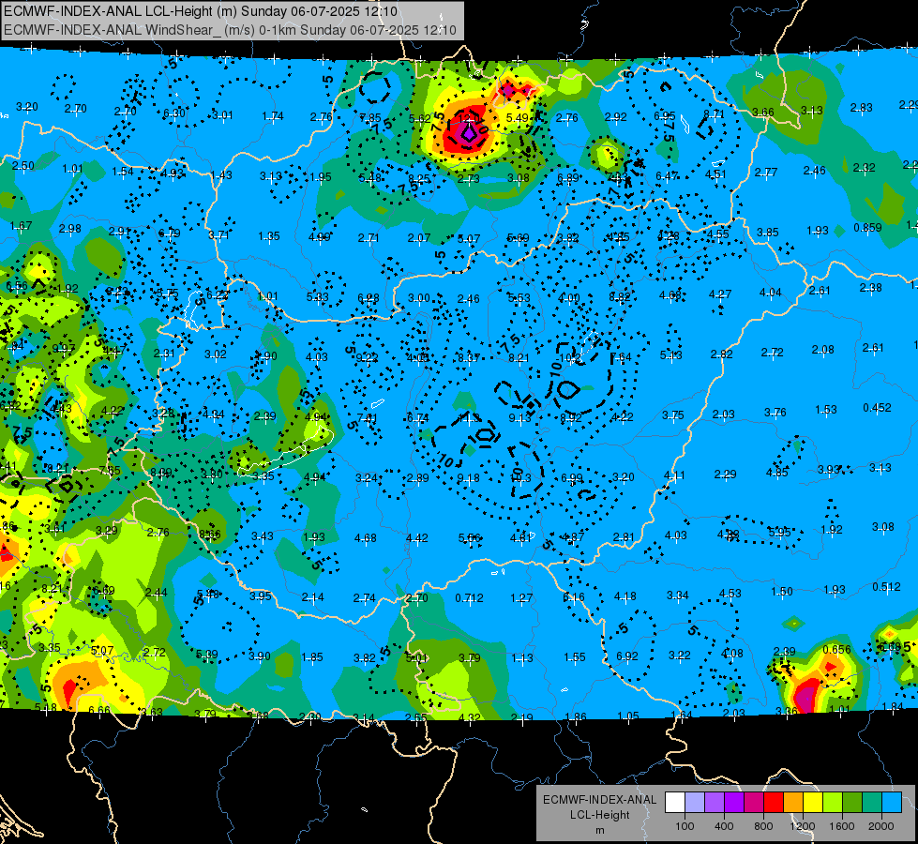Click the grid value 3.34
Image resolution: width=918 pixels, height=844 pixels.
click(677, 595)
